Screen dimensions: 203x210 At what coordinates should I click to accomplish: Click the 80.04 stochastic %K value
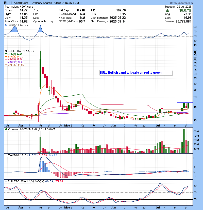tap(49, 181)
